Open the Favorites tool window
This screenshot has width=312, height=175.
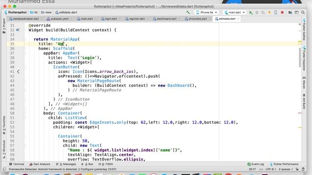4,125
